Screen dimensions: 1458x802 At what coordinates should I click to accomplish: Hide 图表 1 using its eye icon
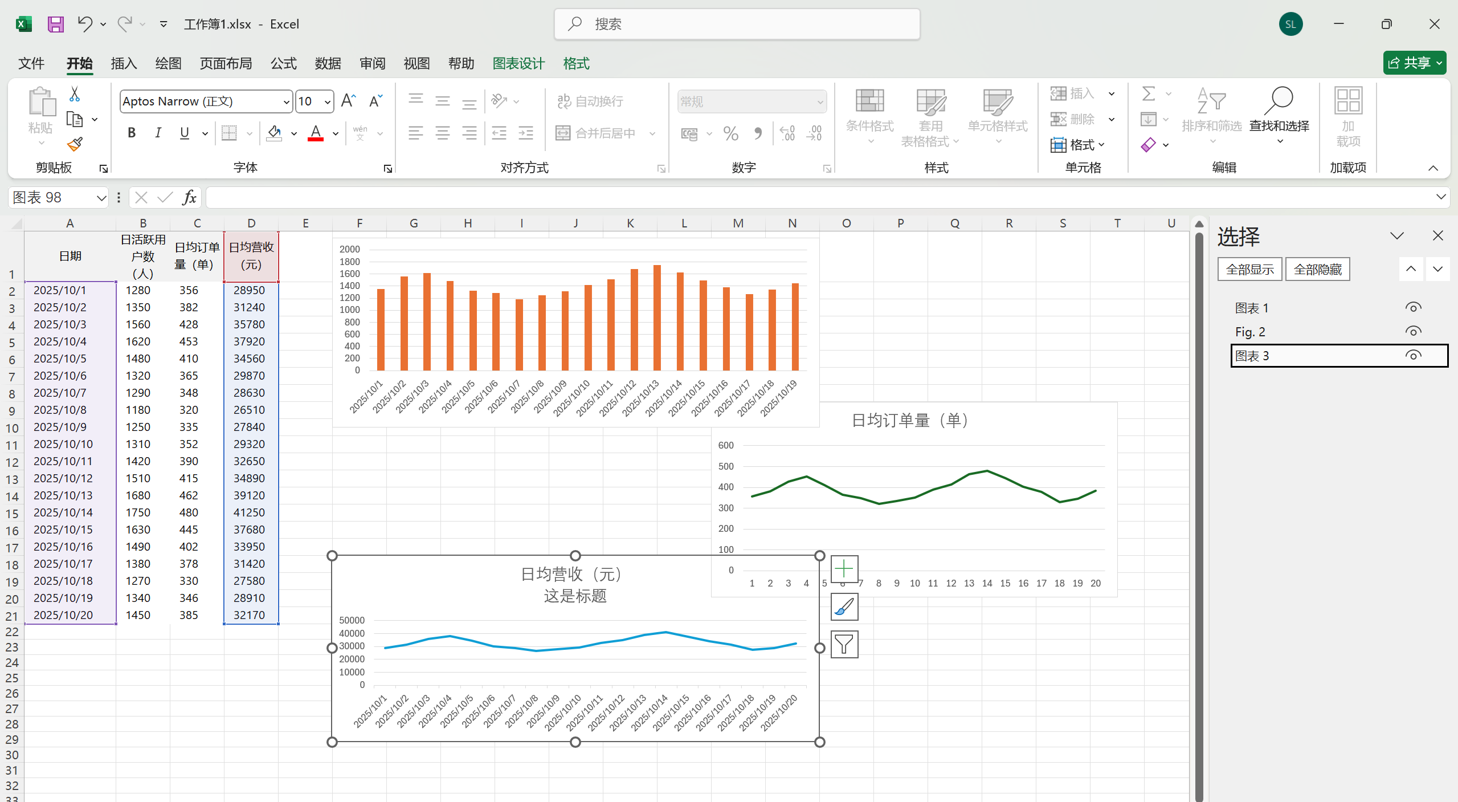tap(1412, 308)
